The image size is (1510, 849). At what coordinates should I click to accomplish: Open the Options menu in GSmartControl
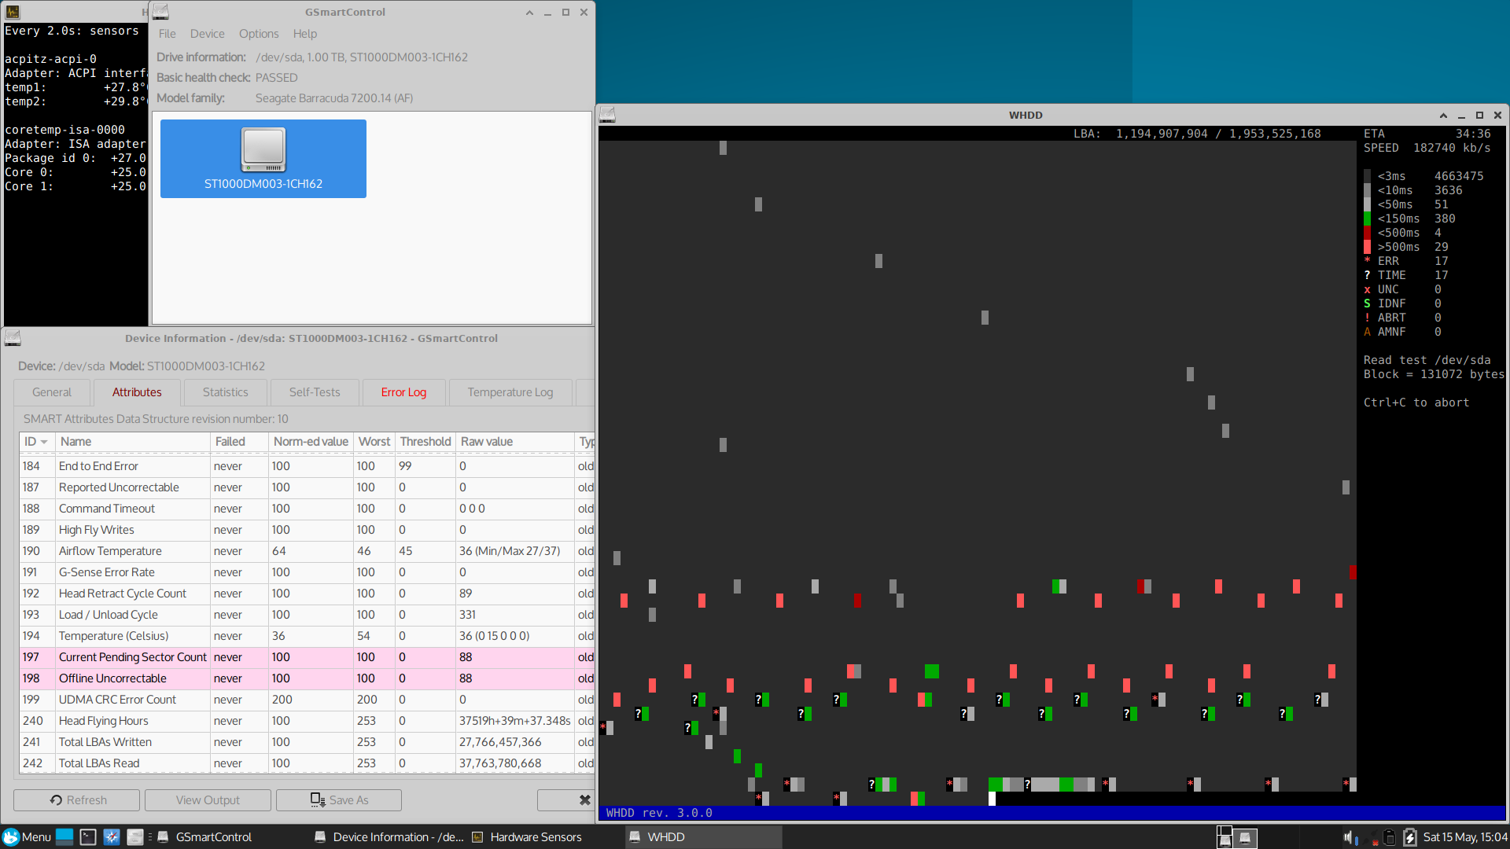[x=259, y=34]
